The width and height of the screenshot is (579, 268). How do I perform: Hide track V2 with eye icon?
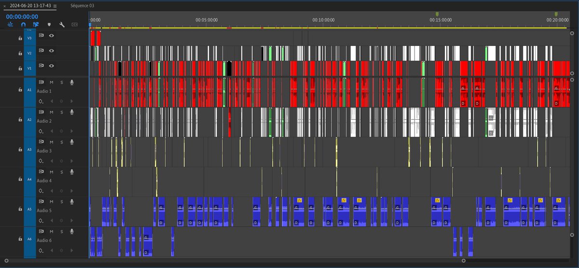point(51,51)
